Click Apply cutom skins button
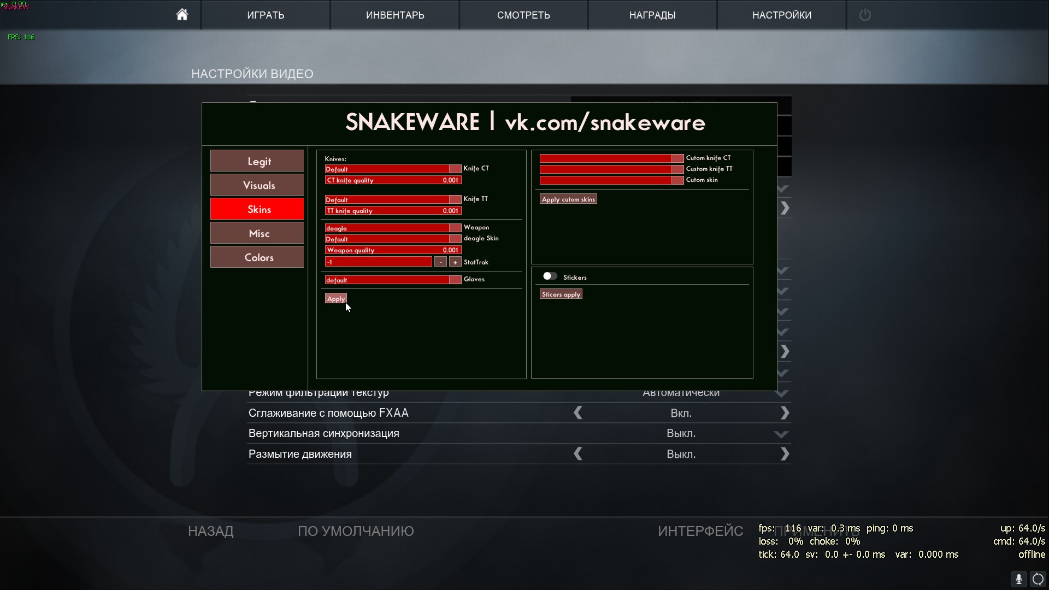This screenshot has width=1049, height=590. click(568, 199)
